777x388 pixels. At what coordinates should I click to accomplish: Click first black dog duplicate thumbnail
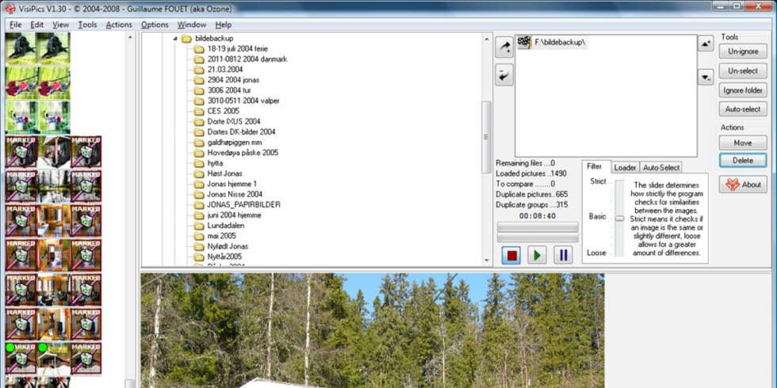pyautogui.click(x=21, y=48)
